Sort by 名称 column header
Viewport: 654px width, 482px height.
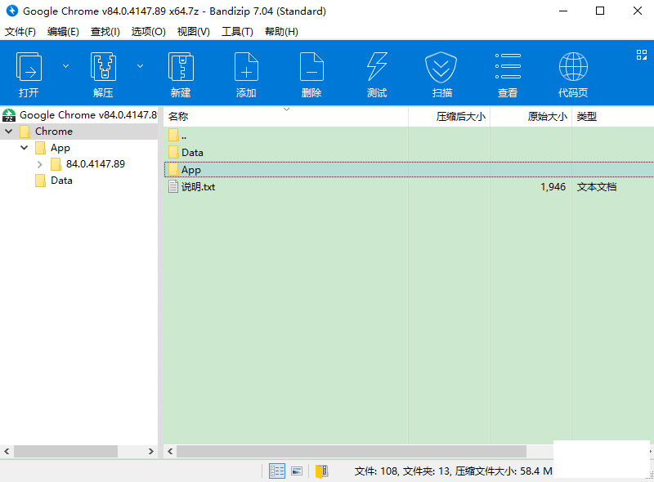[285, 116]
